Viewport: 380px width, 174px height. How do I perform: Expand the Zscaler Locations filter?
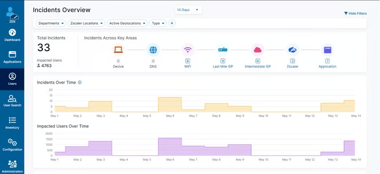(86, 23)
